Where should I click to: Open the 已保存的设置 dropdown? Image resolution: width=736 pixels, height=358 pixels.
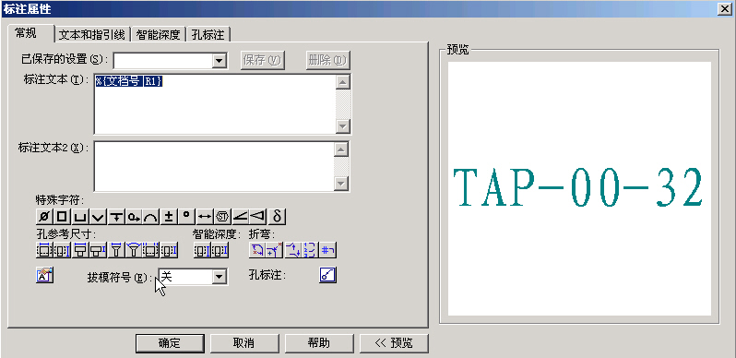[x=219, y=61]
